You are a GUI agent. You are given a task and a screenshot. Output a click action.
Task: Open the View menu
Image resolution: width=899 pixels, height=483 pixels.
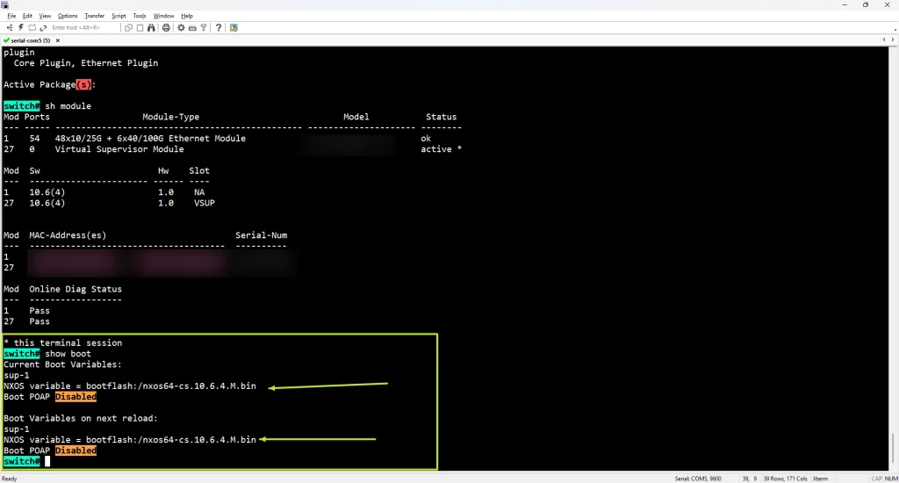click(x=45, y=16)
